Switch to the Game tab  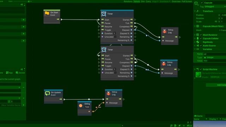click(198, 116)
